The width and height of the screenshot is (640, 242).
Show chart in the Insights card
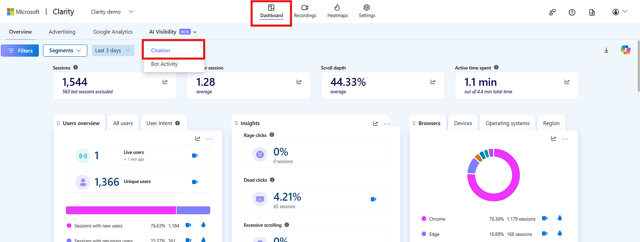[x=375, y=124]
